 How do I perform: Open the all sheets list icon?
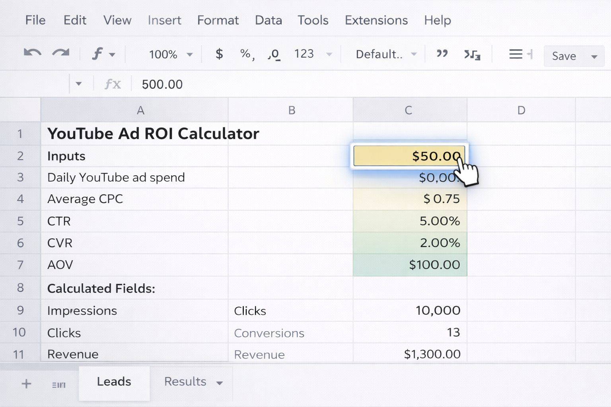coord(59,385)
